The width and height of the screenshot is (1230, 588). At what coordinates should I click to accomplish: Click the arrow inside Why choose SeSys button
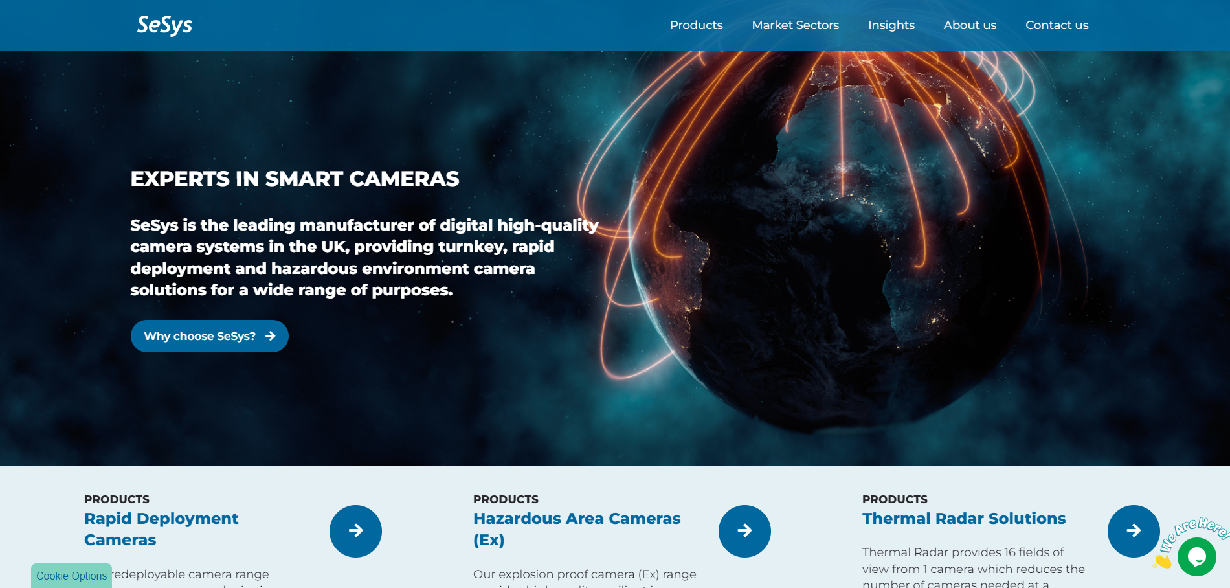click(271, 336)
